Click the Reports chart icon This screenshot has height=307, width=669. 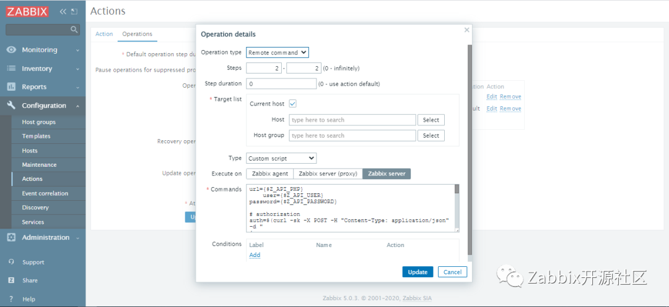[x=12, y=86]
